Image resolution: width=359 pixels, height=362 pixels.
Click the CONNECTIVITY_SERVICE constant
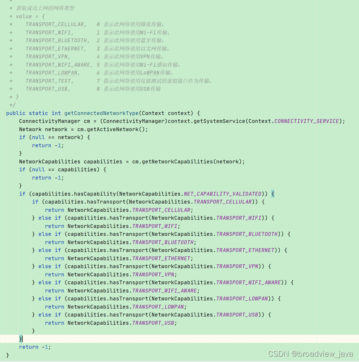(x=306, y=121)
